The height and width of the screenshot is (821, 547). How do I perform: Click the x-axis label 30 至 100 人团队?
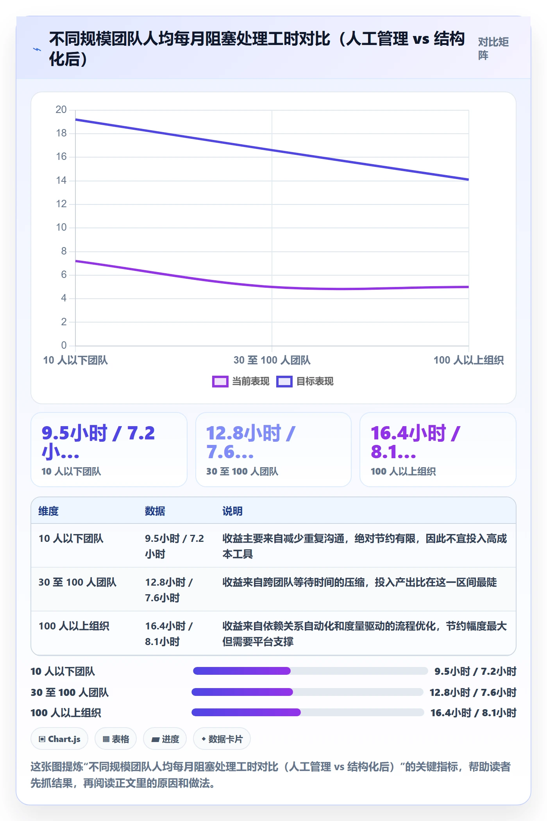point(272,360)
